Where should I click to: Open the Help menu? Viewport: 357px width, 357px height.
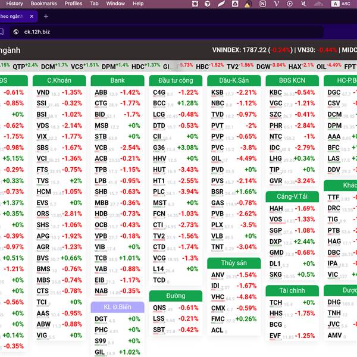(x=138, y=4)
